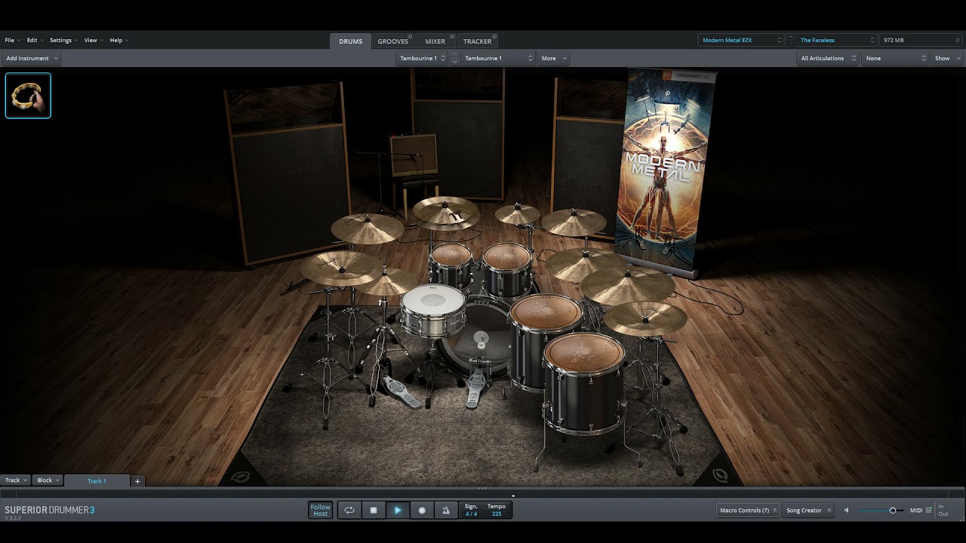This screenshot has height=543, width=966.
Task: Mute output with the speaker icon
Action: pyautogui.click(x=846, y=511)
